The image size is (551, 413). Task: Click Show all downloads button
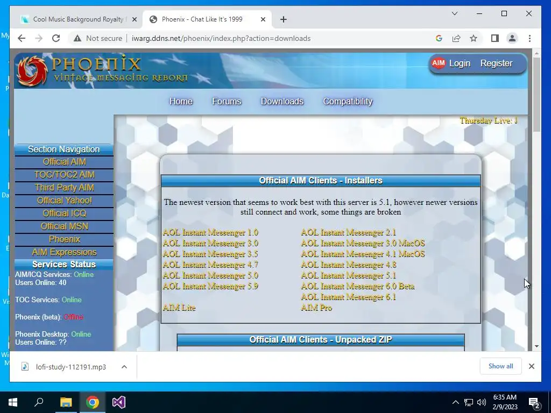pyautogui.click(x=500, y=366)
